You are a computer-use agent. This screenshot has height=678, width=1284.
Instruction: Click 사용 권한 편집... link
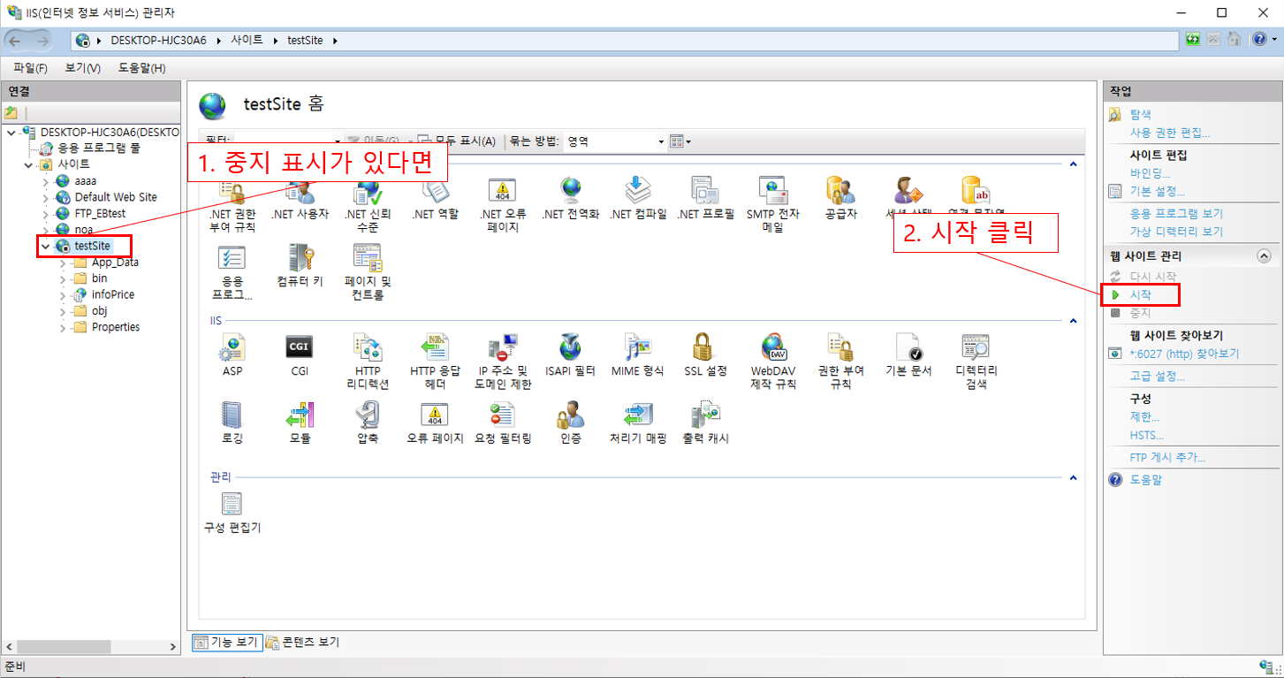click(x=1170, y=133)
